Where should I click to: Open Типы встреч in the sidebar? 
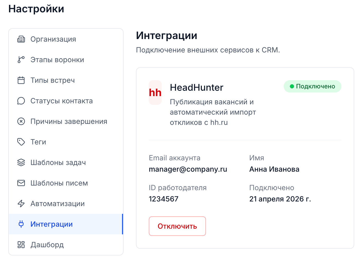coord(66,80)
